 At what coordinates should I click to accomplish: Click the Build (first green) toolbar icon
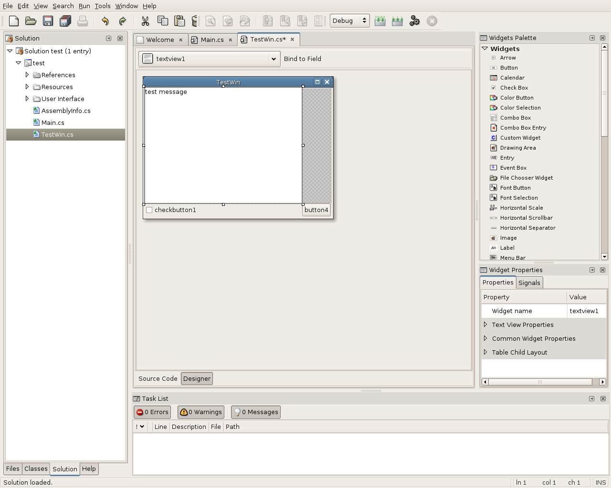(x=380, y=21)
